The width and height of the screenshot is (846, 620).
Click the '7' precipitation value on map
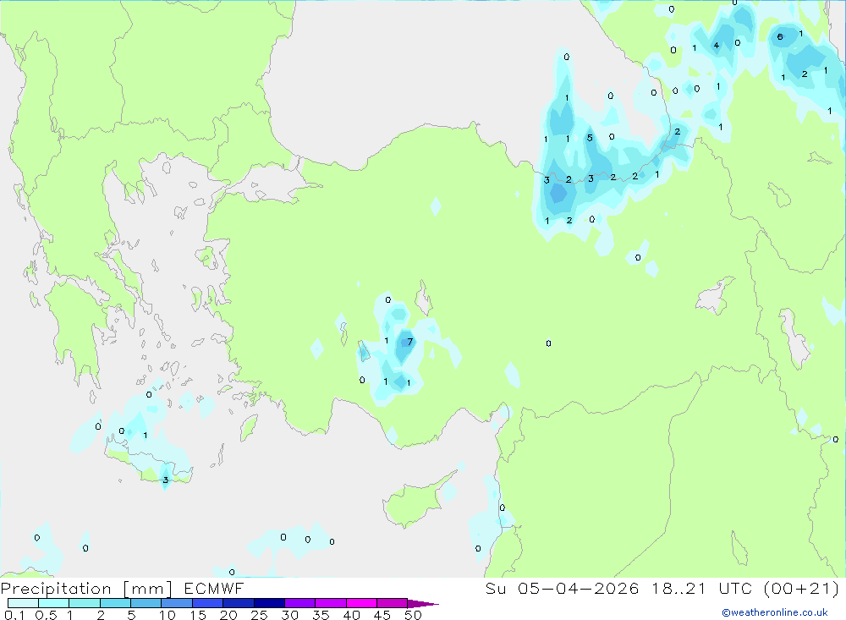[410, 342]
